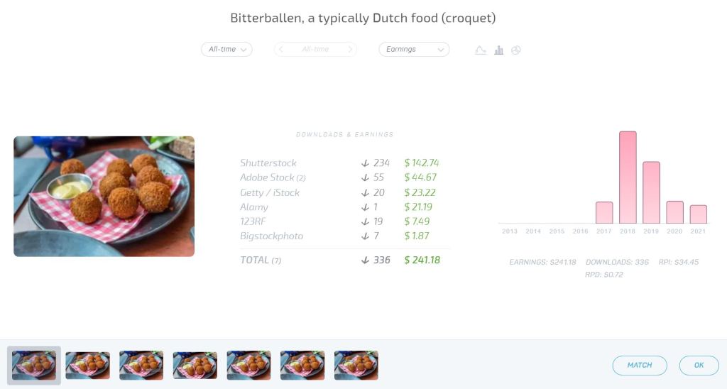Click the 2021 earnings bar
Image resolution: width=727 pixels, height=389 pixels.
click(x=698, y=214)
